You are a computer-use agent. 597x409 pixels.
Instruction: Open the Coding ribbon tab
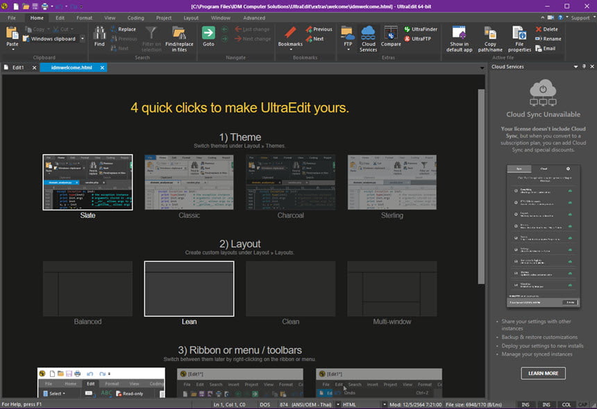coord(135,18)
